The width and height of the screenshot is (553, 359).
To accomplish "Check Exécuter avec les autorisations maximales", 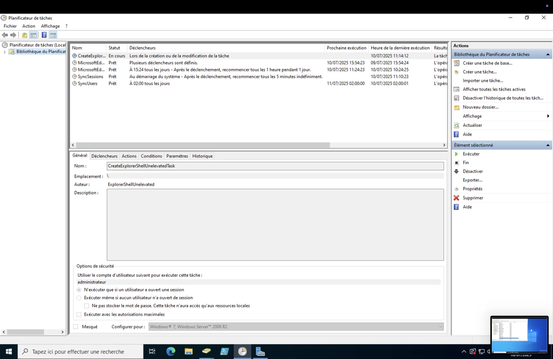I will click(x=79, y=315).
